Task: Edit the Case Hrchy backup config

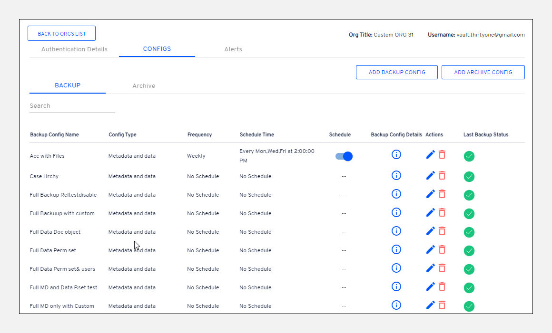Action: tap(431, 176)
